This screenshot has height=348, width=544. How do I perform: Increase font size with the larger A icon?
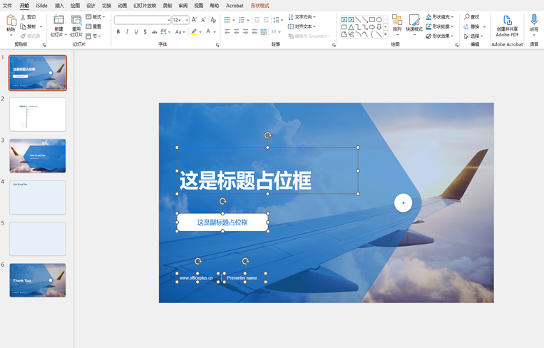(x=194, y=20)
